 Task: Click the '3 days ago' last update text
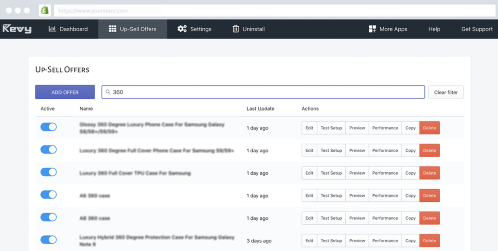(x=259, y=241)
